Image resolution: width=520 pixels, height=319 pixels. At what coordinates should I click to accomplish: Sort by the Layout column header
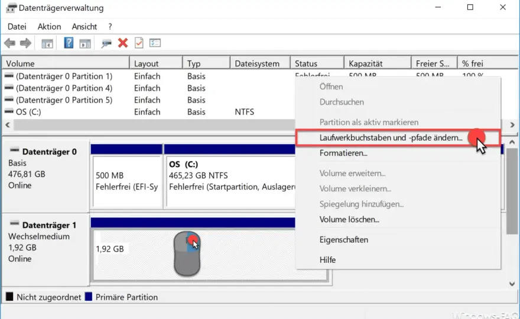156,63
